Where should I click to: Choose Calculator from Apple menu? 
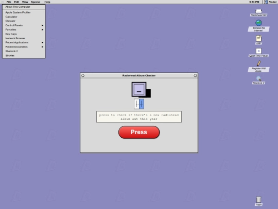[24, 17]
